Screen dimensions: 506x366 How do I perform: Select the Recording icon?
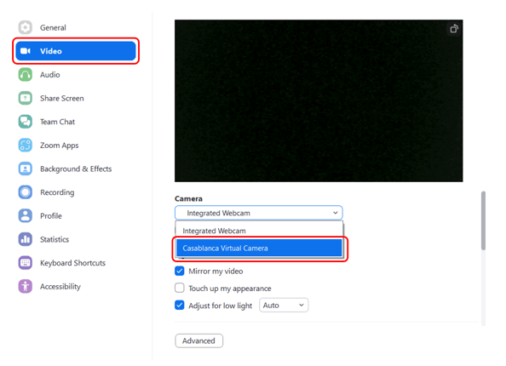[x=26, y=192]
